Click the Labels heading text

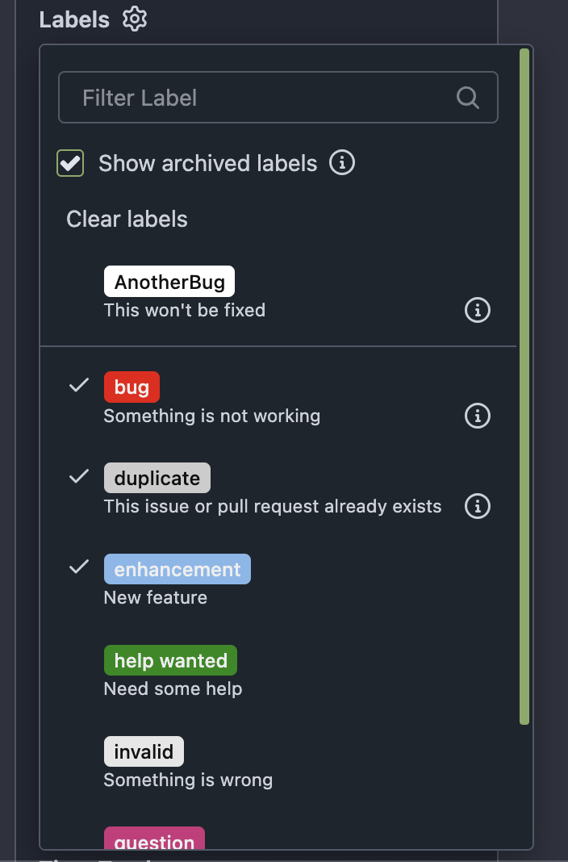[x=74, y=20]
